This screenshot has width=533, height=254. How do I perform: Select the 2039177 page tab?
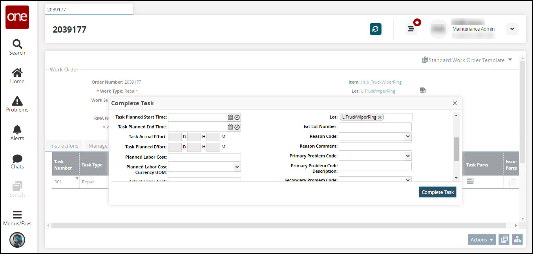[89, 9]
